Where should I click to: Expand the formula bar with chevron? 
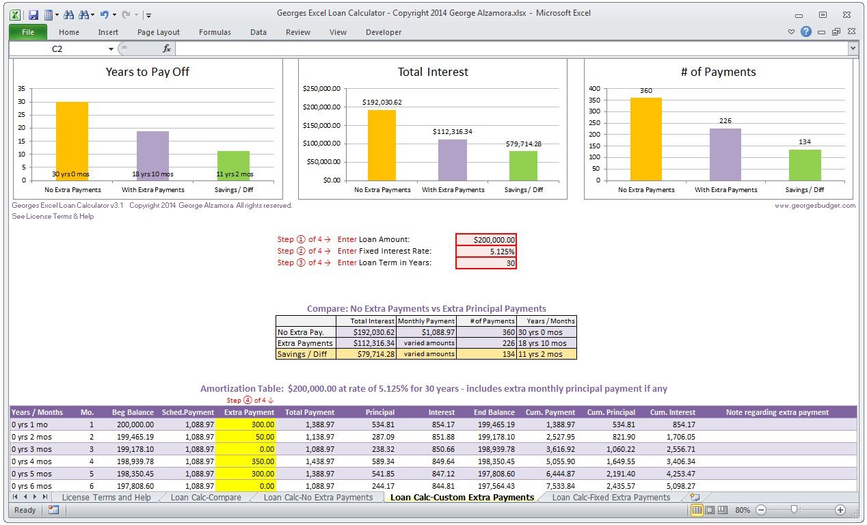[x=853, y=49]
